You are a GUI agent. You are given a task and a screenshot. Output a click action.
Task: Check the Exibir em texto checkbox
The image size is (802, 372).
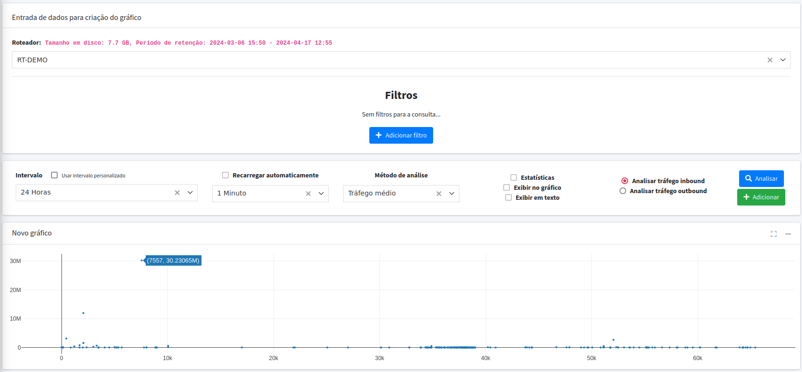pyautogui.click(x=508, y=197)
